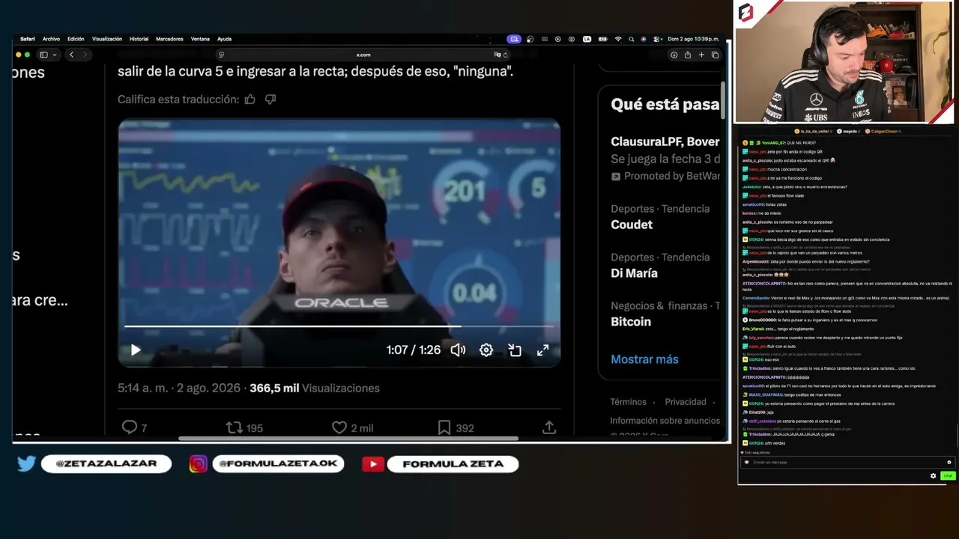The height and width of the screenshot is (539, 959).
Task: Open Safari page reader options
Action: coord(221,55)
